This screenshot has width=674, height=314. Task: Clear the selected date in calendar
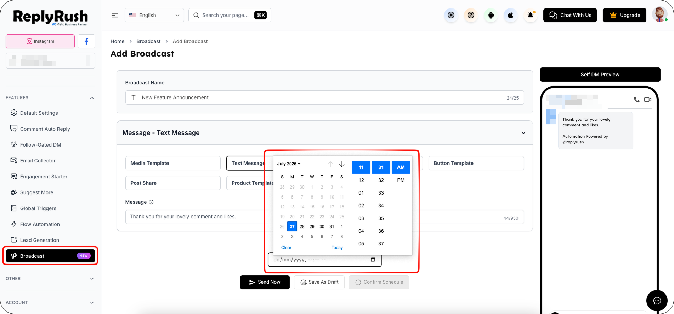(x=286, y=248)
